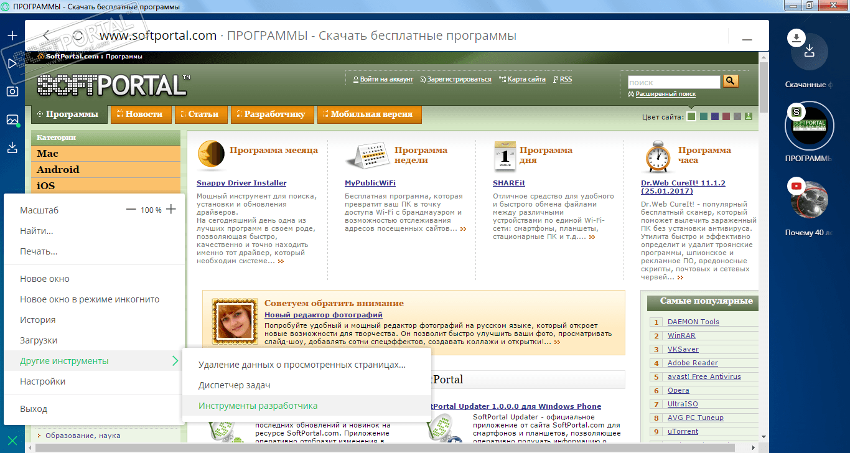This screenshot has width=850, height=453.
Task: Open the Новый редактор фотографий link
Action: pos(324,315)
